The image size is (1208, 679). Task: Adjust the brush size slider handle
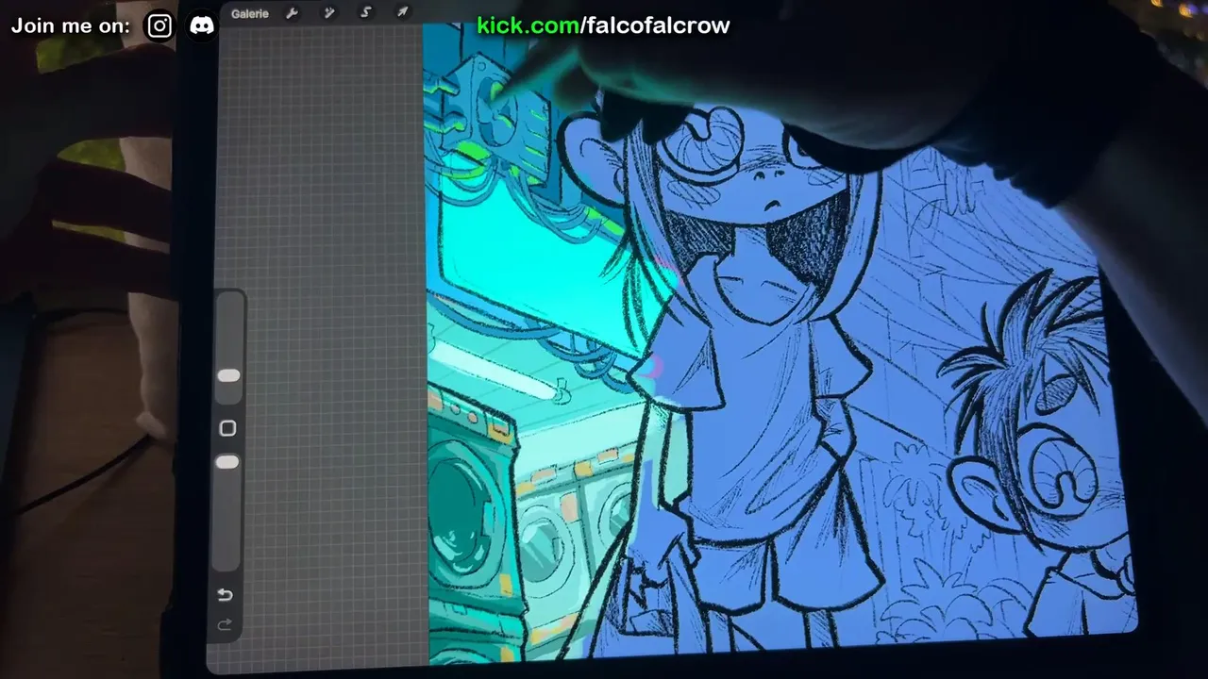228,375
